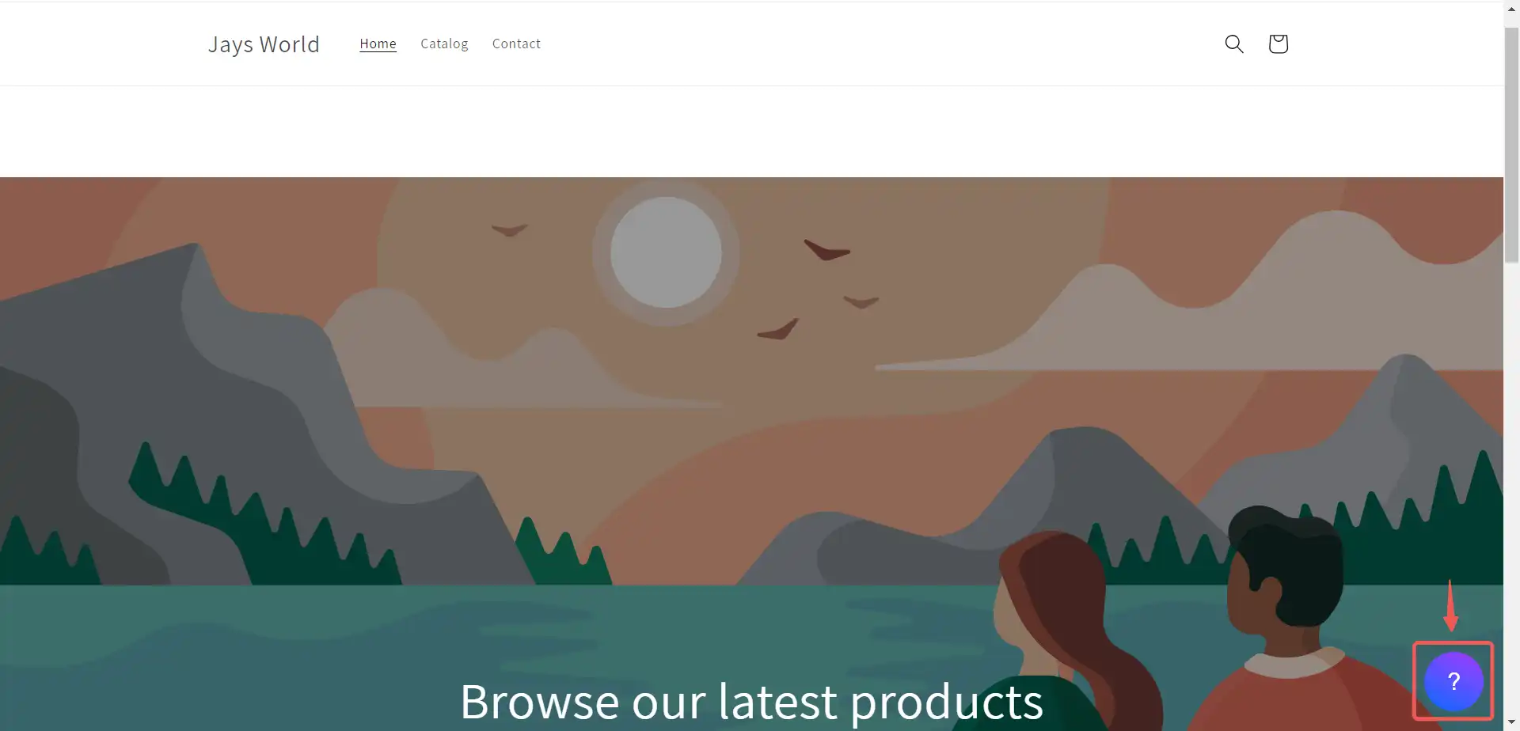Click the scrollbar down arrow
1520x731 pixels.
coord(1512,723)
